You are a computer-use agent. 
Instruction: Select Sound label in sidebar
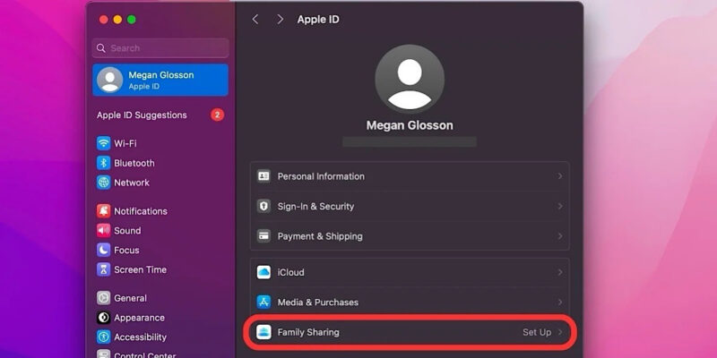127,231
